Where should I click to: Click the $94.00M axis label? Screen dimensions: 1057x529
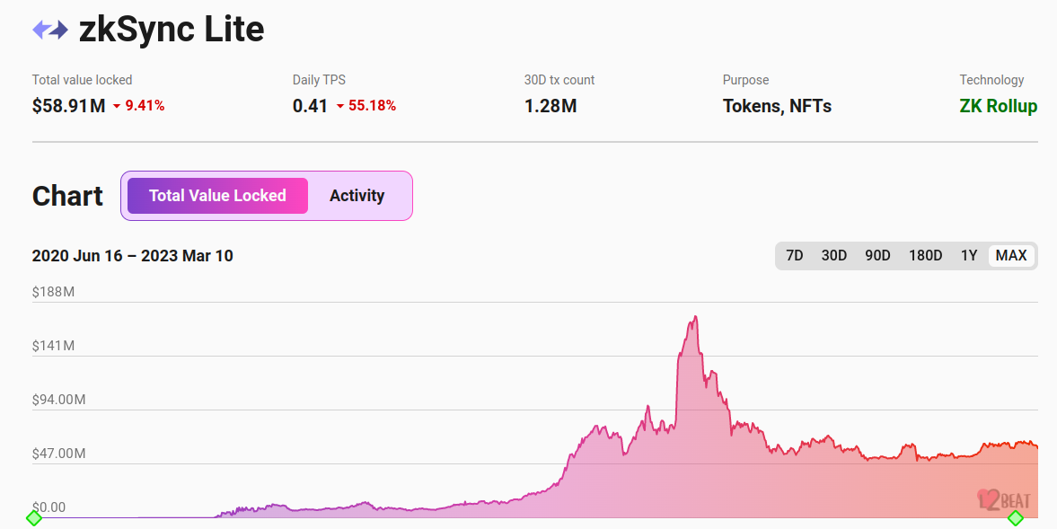(59, 400)
